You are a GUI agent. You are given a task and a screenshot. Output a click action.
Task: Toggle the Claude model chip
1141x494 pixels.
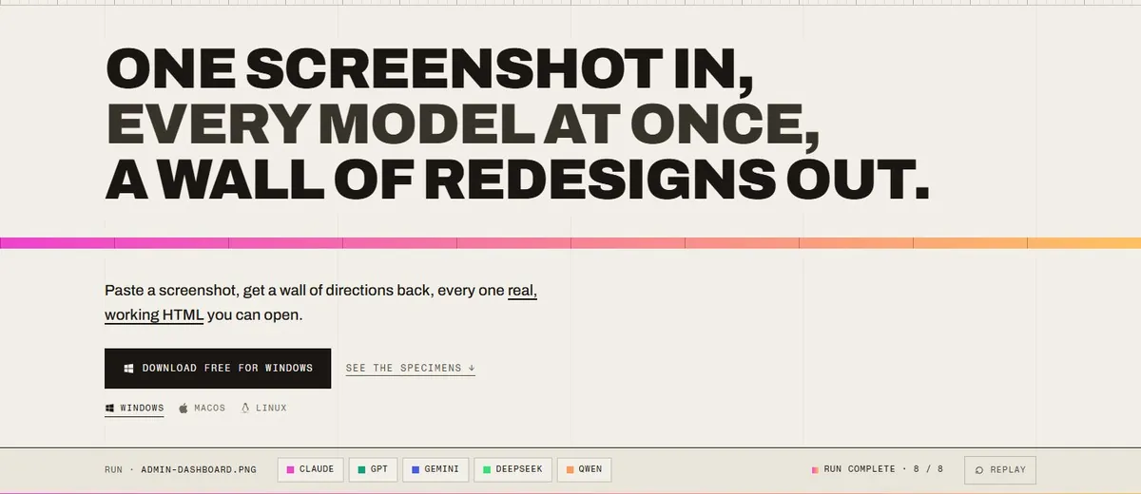310,469
